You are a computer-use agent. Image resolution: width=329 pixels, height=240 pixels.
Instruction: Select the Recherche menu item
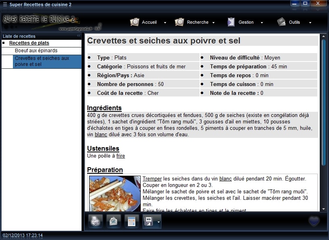click(198, 22)
